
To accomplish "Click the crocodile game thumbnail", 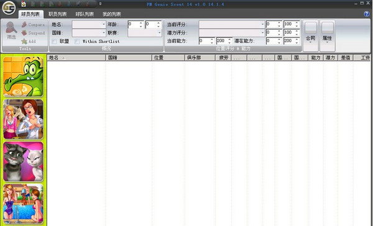I will (x=24, y=76).
